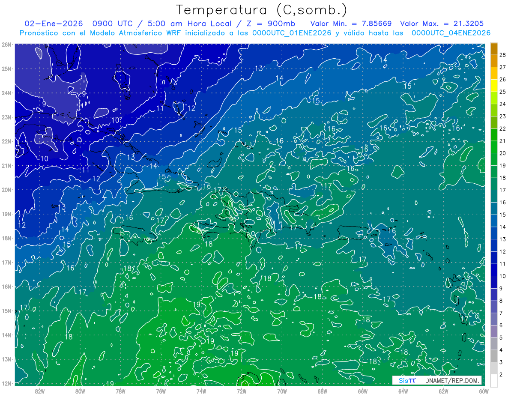514x397 pixels.
Task: Click the longitude label "72W"
Action: (242, 391)
